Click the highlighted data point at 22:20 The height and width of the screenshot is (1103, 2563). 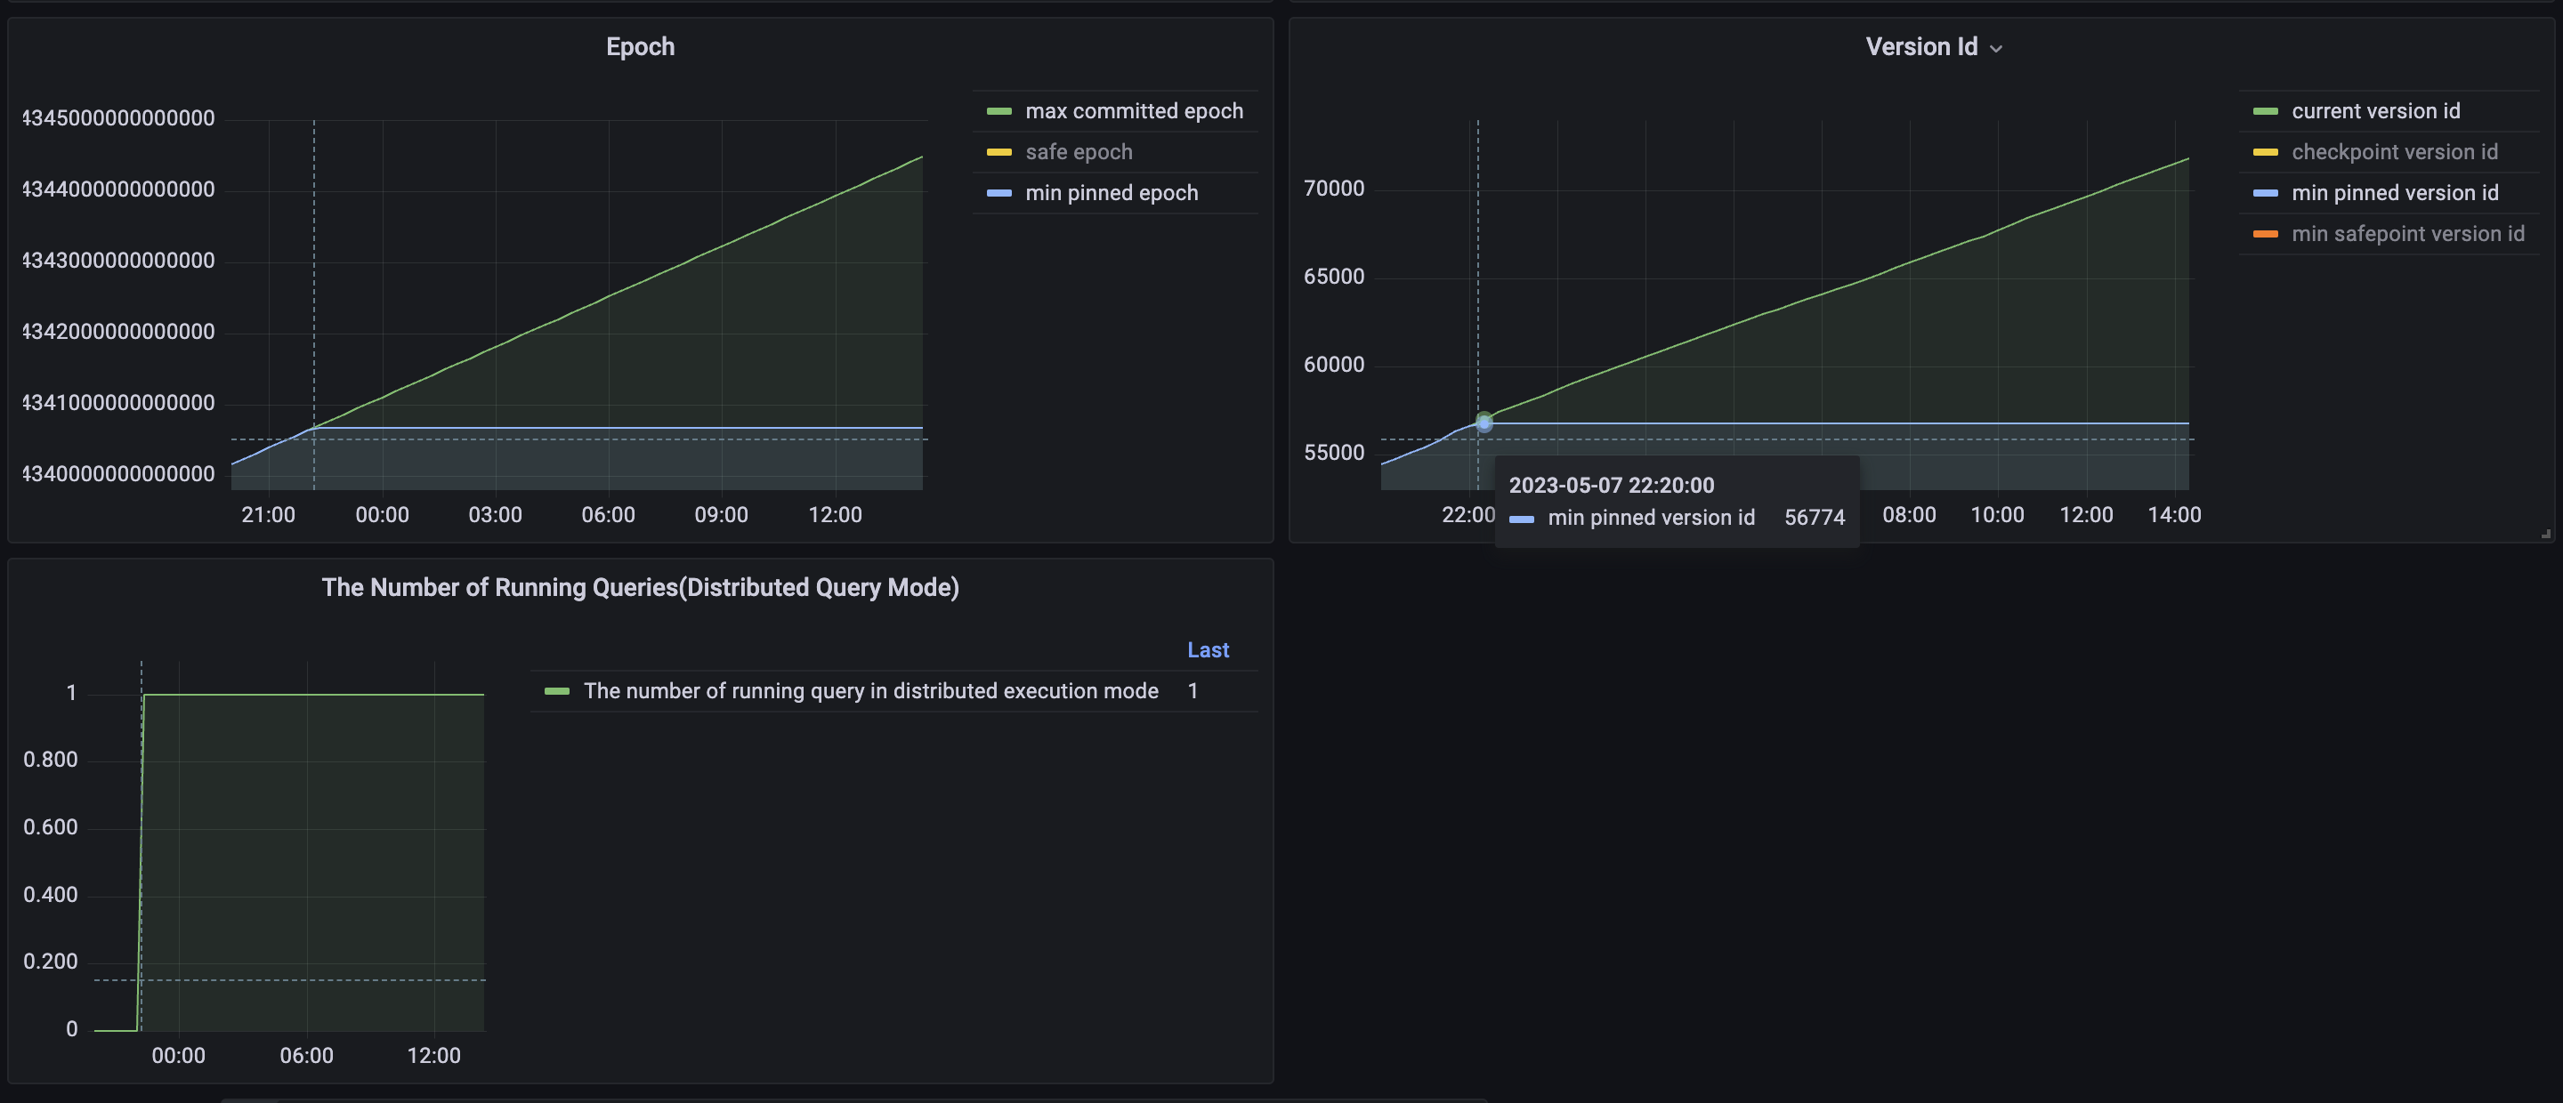tap(1484, 422)
